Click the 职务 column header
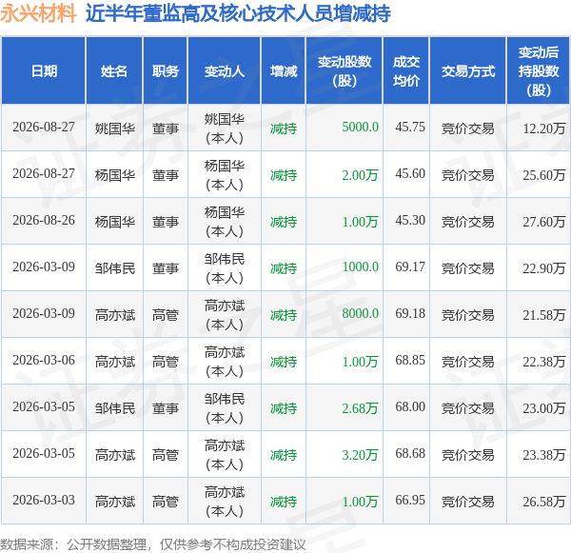571x553 pixels. pyautogui.click(x=166, y=70)
